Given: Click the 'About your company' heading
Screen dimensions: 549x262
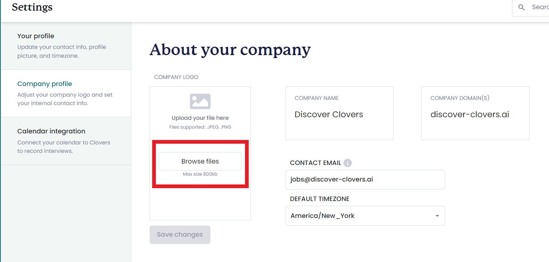Looking at the screenshot, I should pyautogui.click(x=230, y=50).
